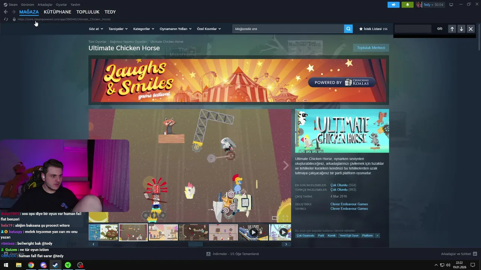Click the store search magnifier button

[x=348, y=28]
